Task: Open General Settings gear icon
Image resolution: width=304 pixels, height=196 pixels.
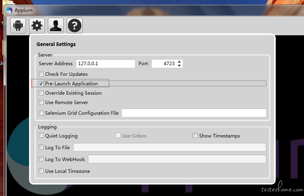Action: point(37,26)
